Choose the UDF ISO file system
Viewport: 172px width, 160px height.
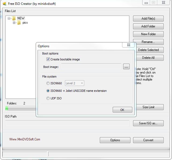[48, 98]
